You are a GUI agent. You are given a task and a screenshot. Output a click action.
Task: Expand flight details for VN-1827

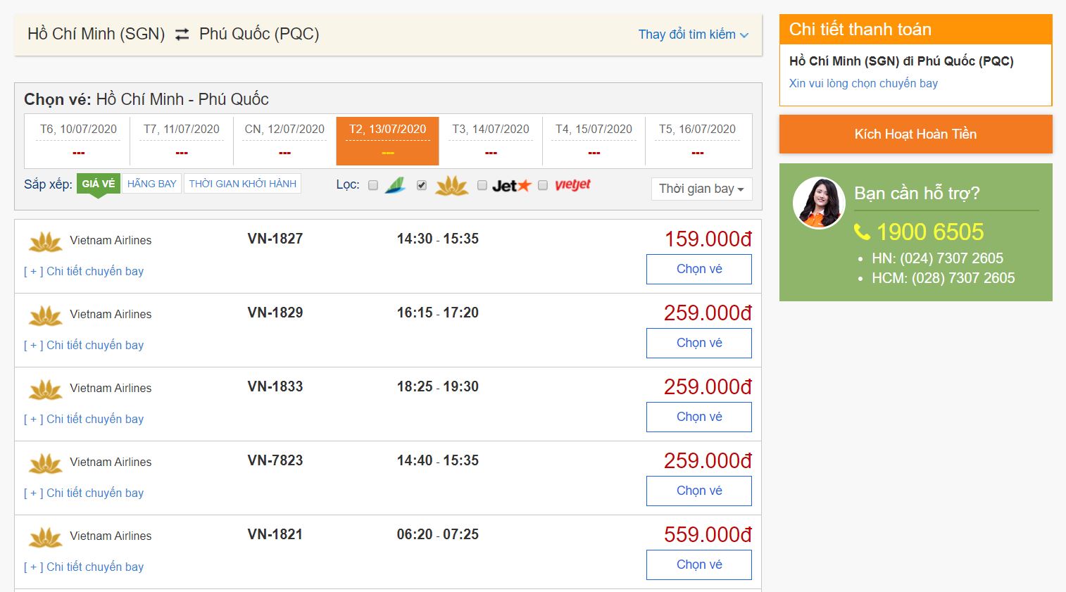coord(84,271)
